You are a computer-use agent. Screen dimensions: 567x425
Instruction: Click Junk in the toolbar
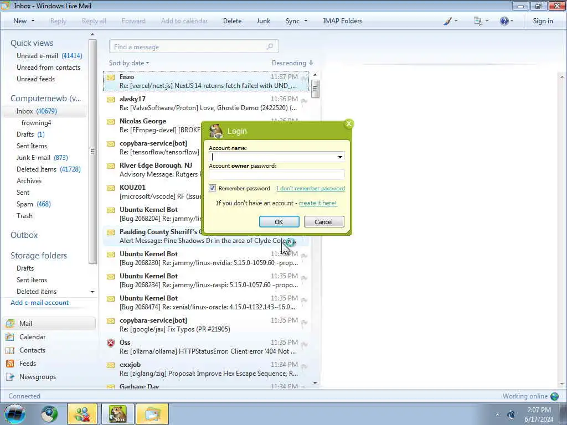pos(263,21)
